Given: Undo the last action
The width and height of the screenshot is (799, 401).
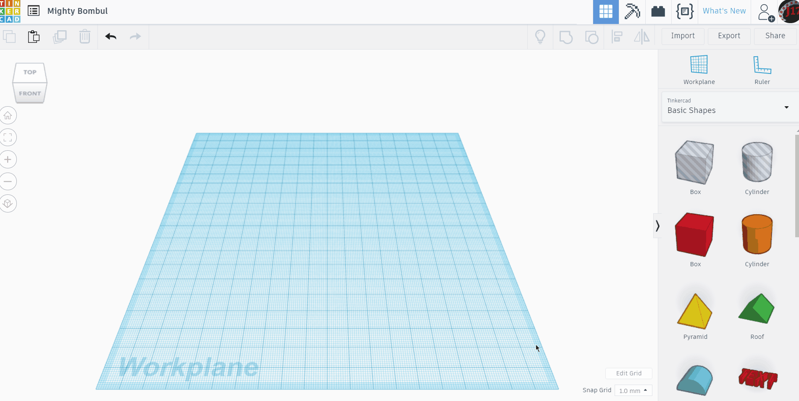Looking at the screenshot, I should [x=110, y=37].
